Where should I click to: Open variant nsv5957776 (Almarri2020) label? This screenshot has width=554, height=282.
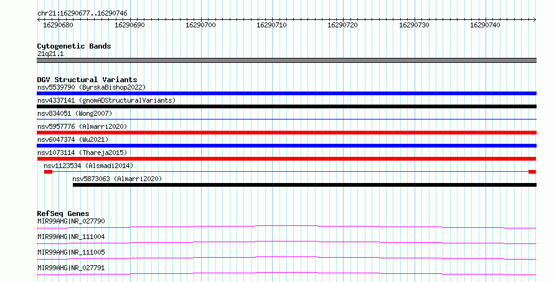click(82, 126)
